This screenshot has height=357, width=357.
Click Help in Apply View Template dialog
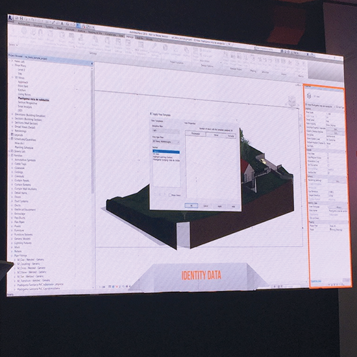[x=233, y=206]
